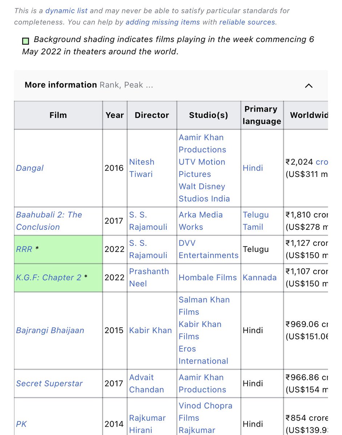Viewport: 342px width, 435px height.
Task: Open Aamir Khan Productions link in Dangal row
Action: pyautogui.click(x=202, y=144)
